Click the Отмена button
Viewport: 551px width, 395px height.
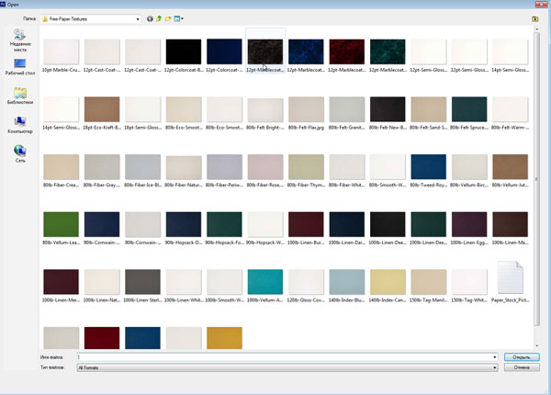[x=522, y=367]
